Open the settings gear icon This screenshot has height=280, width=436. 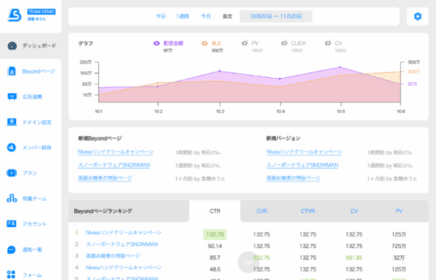pos(417,17)
